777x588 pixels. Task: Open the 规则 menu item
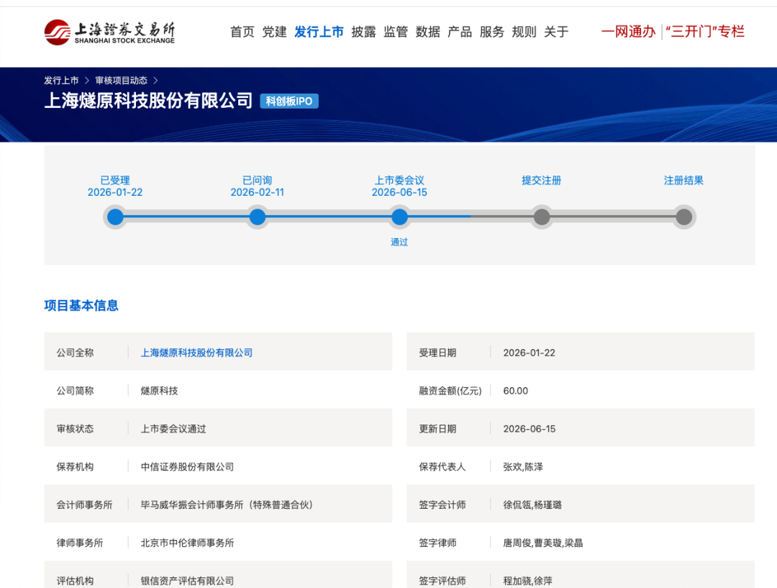(x=524, y=32)
